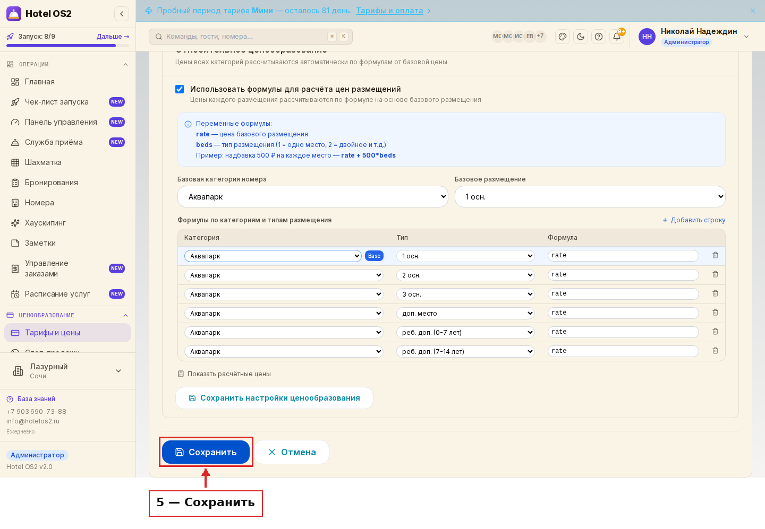
Task: Open type dropdown showing доп. место
Action: tap(465, 314)
